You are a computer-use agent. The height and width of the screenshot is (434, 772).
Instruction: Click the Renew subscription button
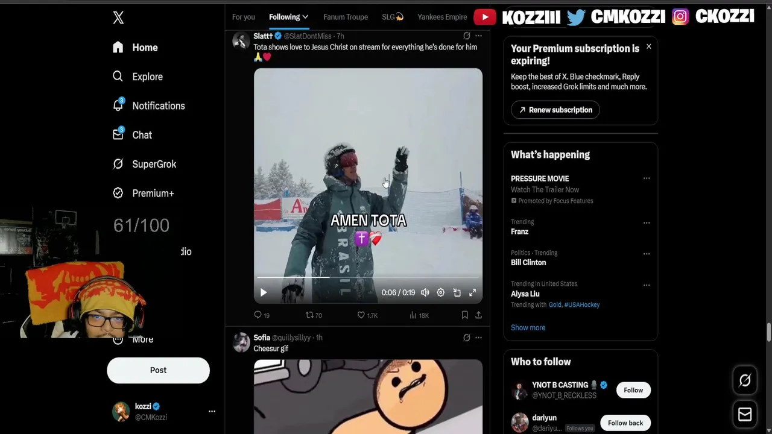coord(555,110)
